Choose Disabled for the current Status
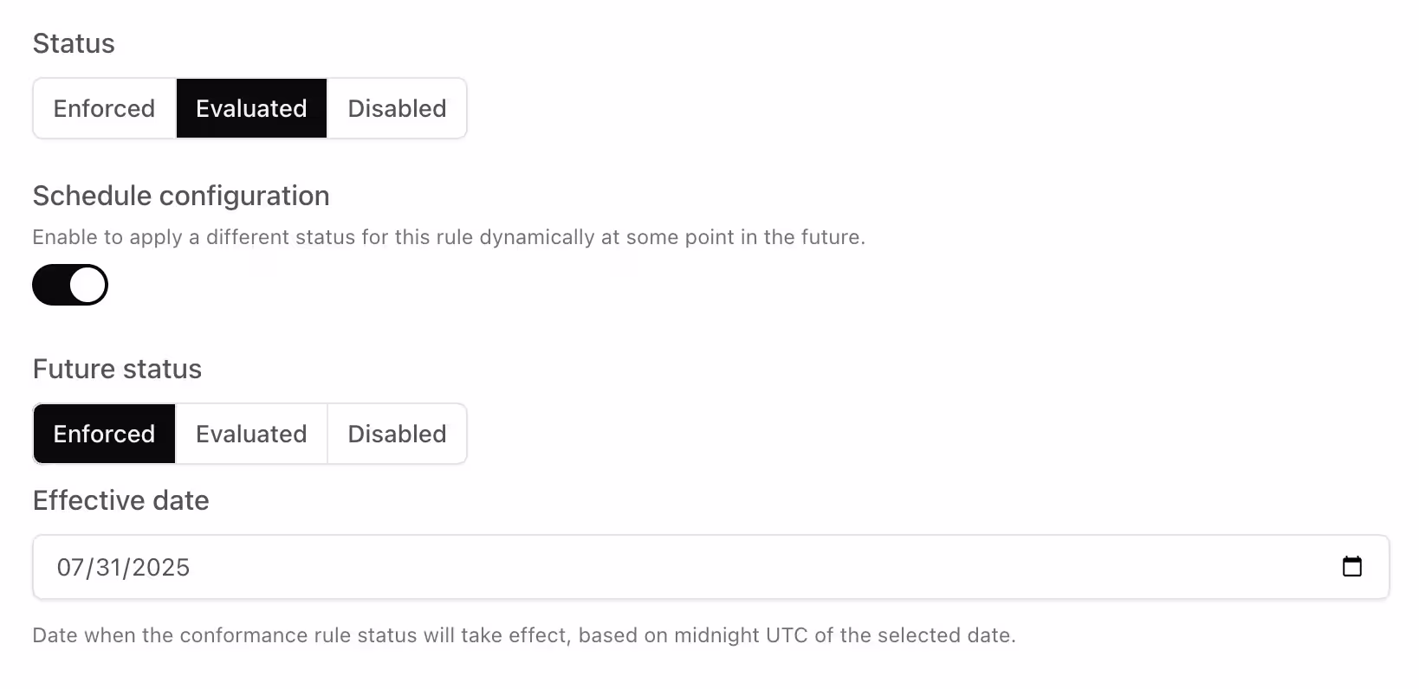Image resolution: width=1419 pixels, height=689 pixels. 396,108
